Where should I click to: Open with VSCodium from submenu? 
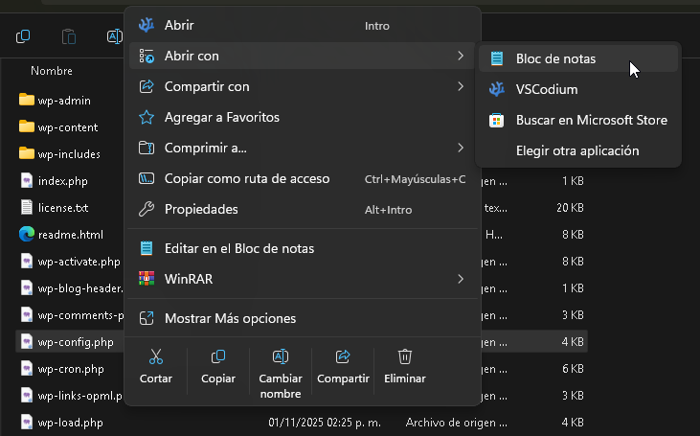tap(578, 89)
